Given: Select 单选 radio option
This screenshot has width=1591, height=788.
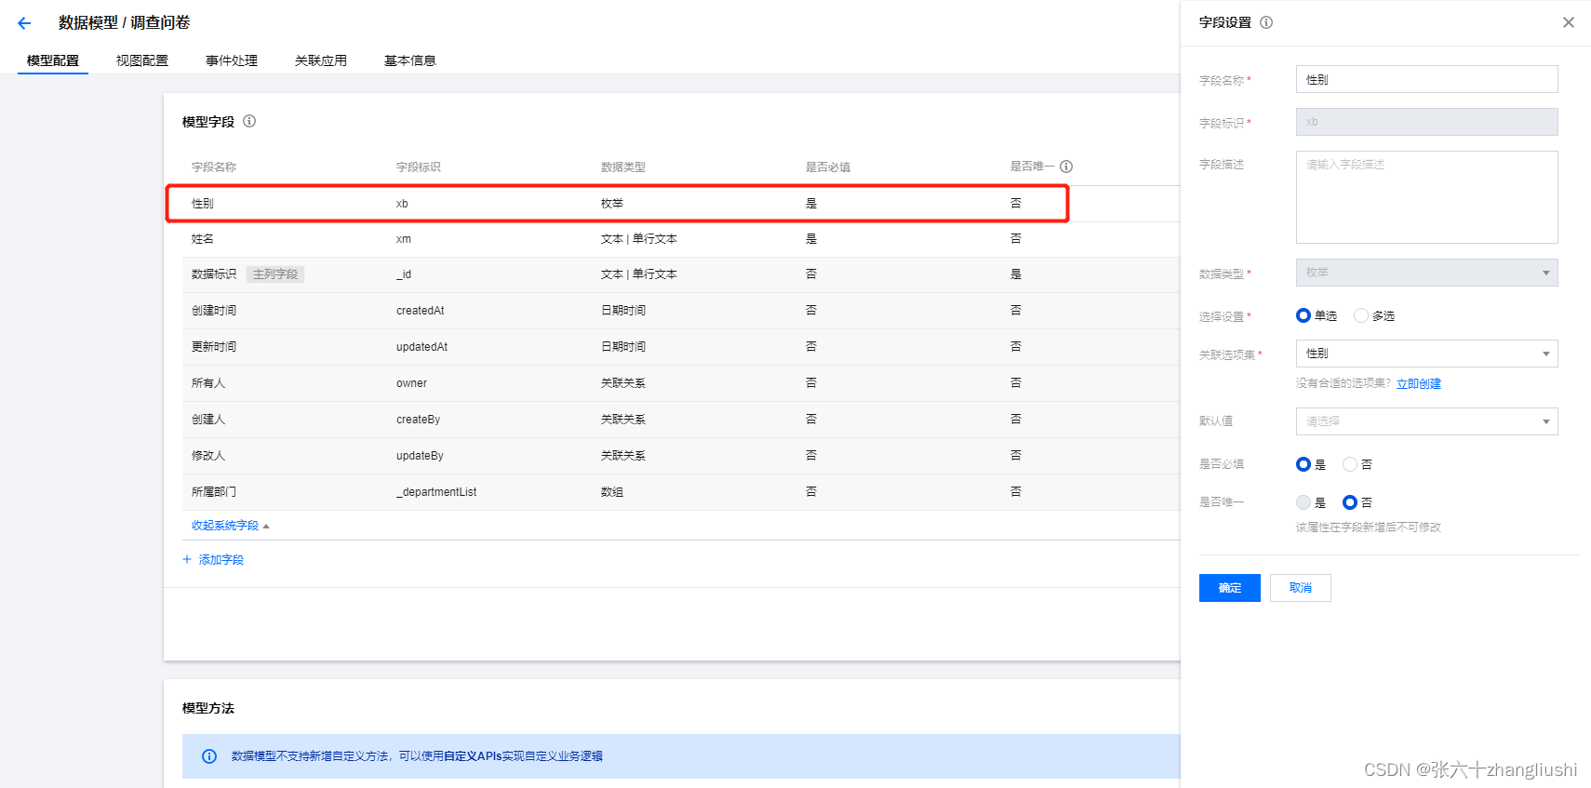Looking at the screenshot, I should (x=1304, y=315).
